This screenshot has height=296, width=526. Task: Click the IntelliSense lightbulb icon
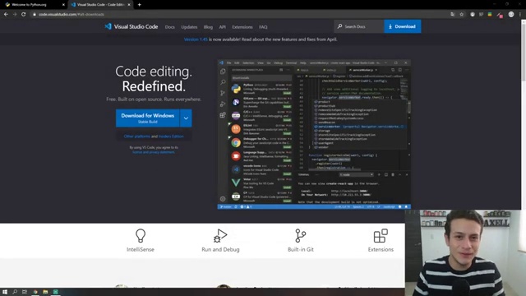pos(141,236)
